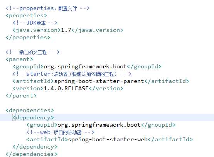Click the highlighted <dependency> opening tag
Image resolution: width=214 pixels, height=157 pixels.
click(33, 118)
